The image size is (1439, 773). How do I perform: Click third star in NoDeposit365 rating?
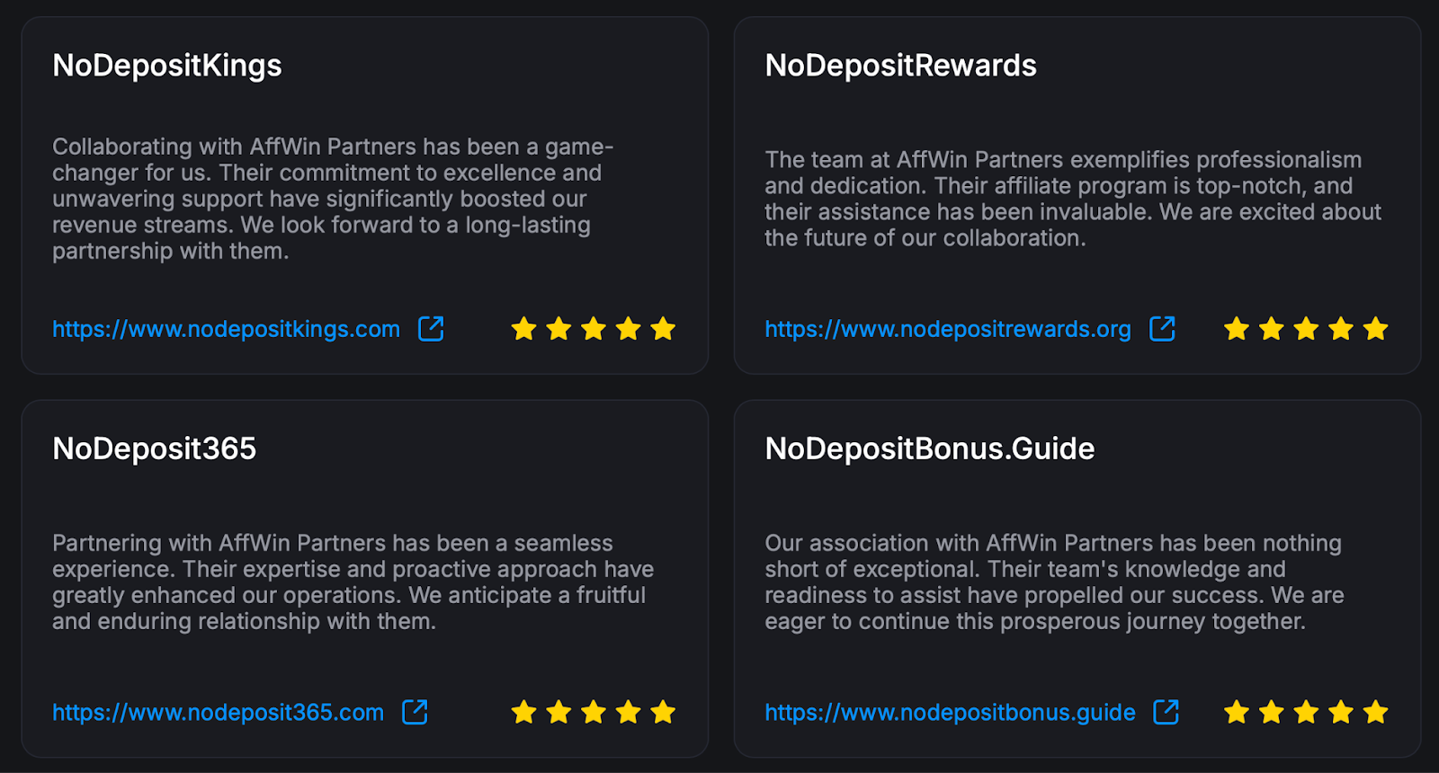(594, 713)
